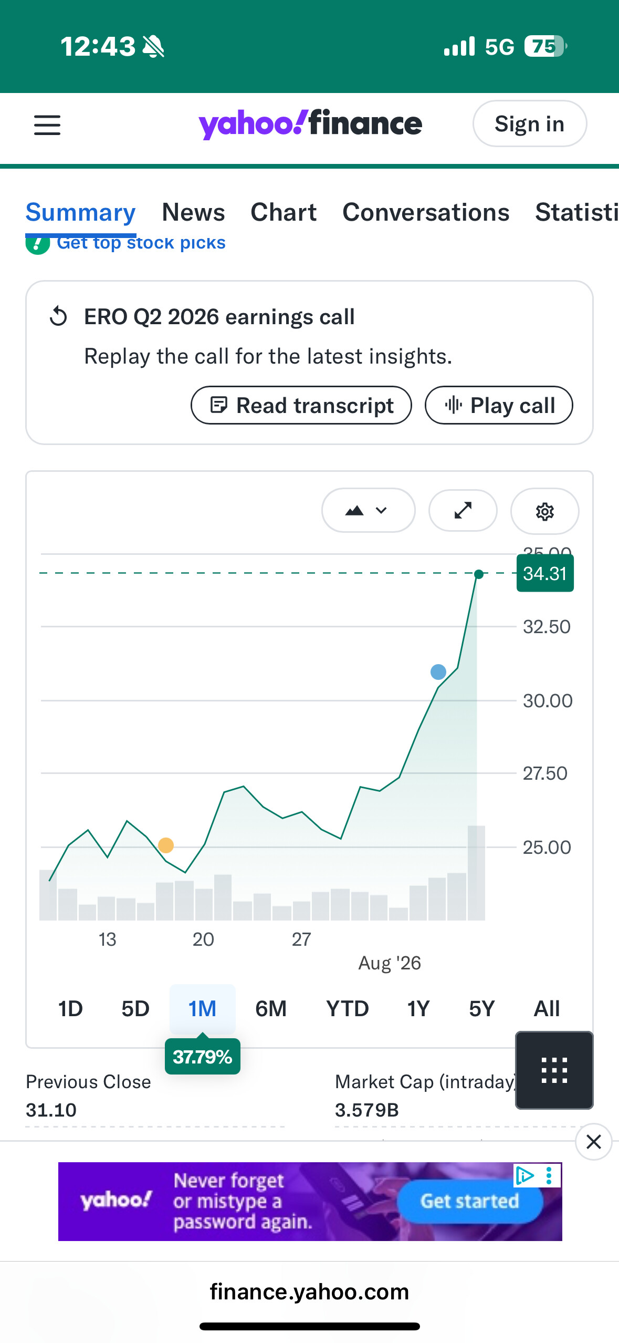Click the earnings call replay icon
Image resolution: width=619 pixels, height=1343 pixels.
click(58, 317)
